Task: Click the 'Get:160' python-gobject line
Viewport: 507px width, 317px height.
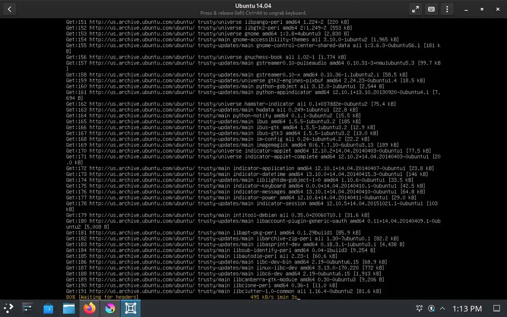Action: click(x=225, y=86)
